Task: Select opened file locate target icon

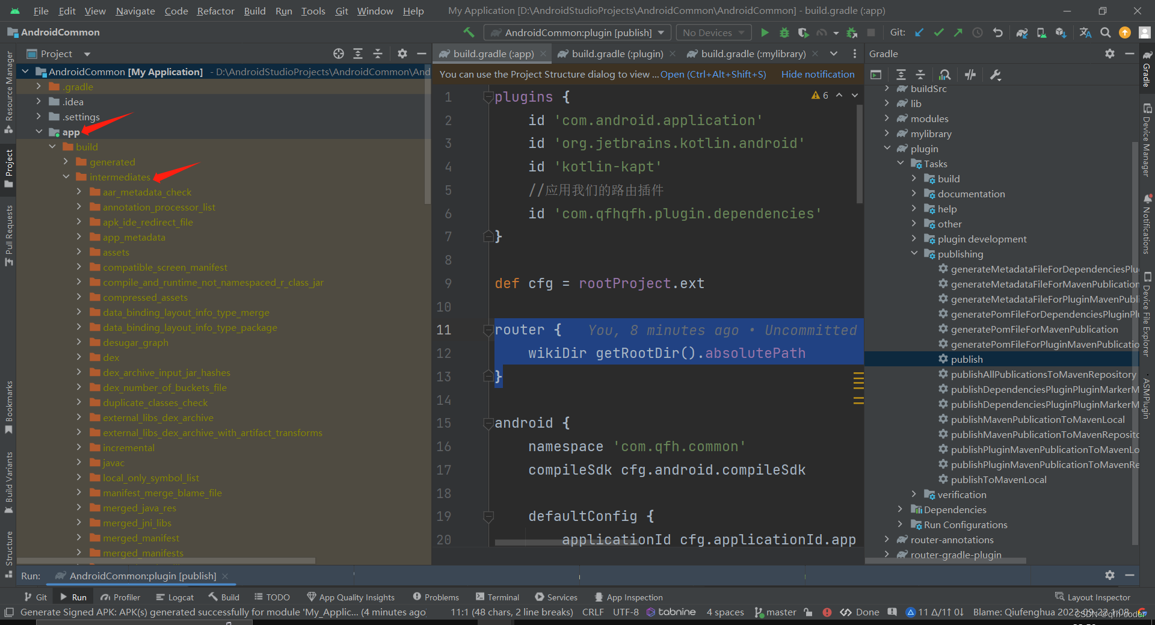Action: coord(339,54)
